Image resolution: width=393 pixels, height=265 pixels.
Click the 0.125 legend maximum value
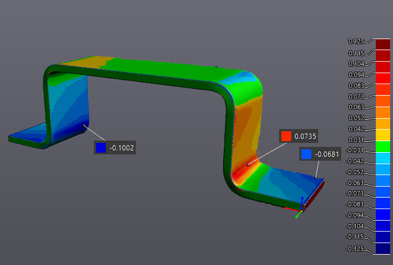coord(356,41)
